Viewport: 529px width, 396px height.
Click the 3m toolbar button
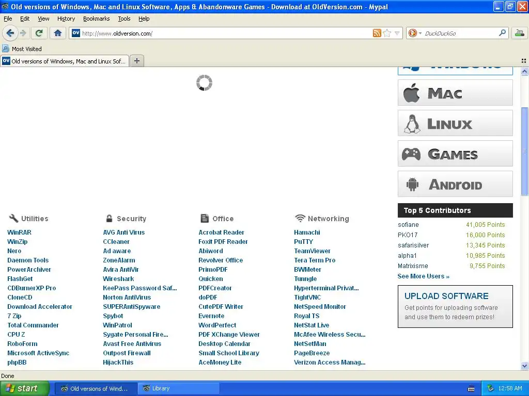pyautogui.click(x=520, y=33)
